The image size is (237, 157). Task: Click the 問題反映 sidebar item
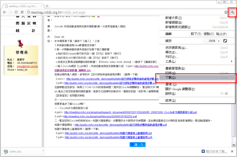tap(26, 23)
